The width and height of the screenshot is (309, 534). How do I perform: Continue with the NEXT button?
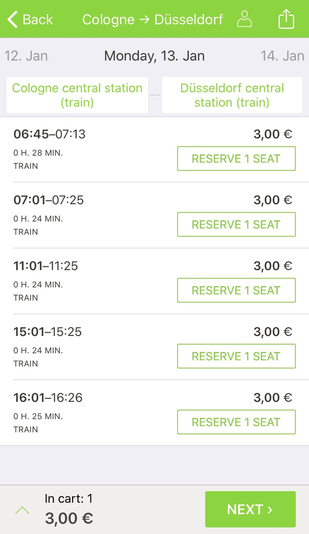click(x=250, y=509)
